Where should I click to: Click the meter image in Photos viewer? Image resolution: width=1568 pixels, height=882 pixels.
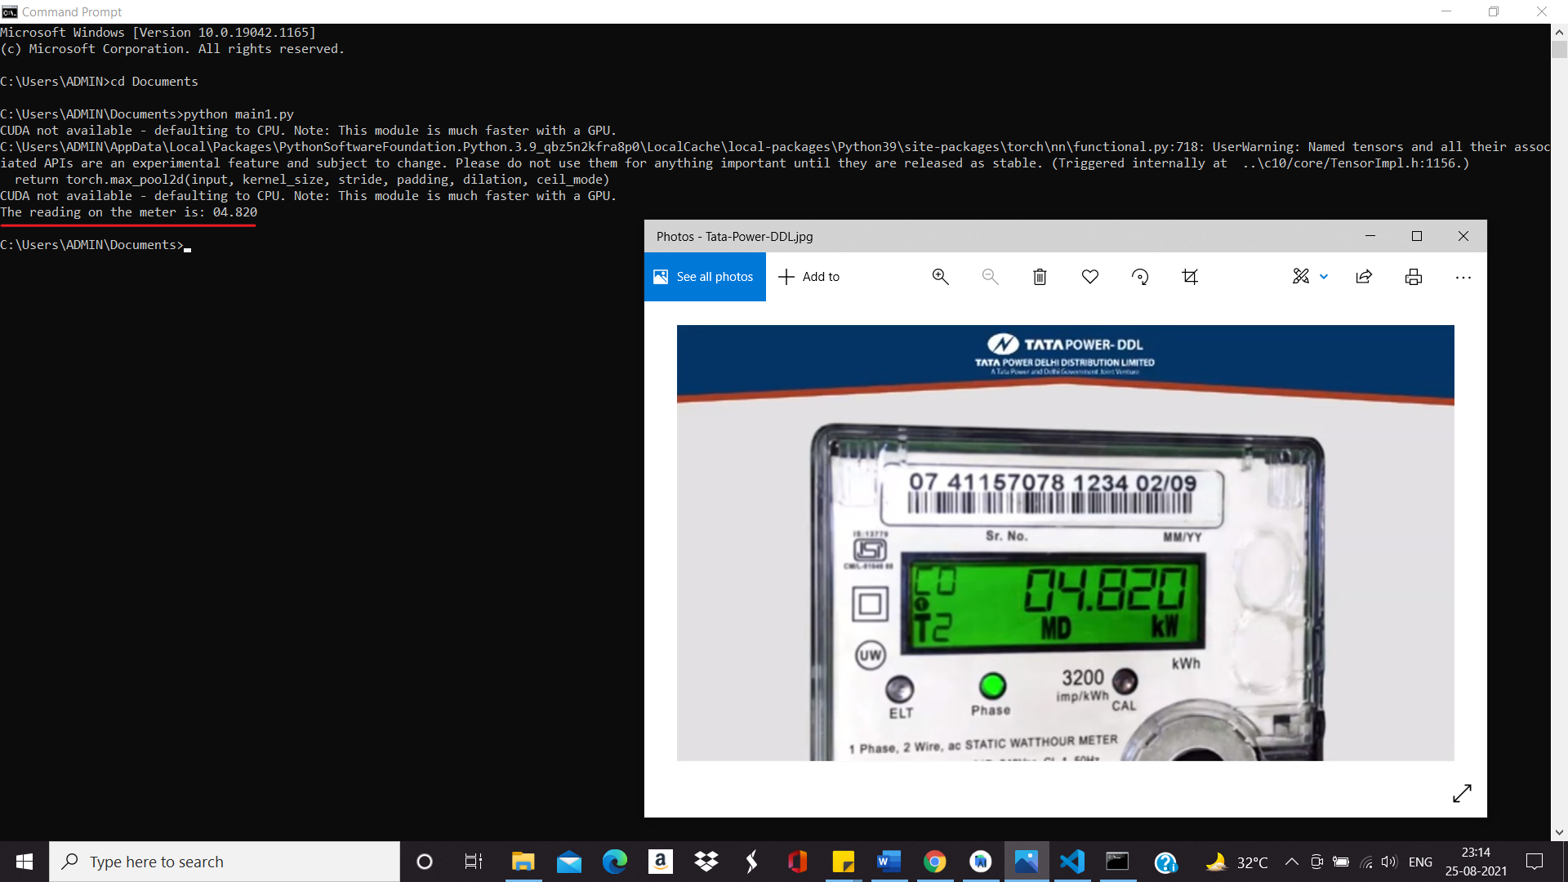[1065, 543]
